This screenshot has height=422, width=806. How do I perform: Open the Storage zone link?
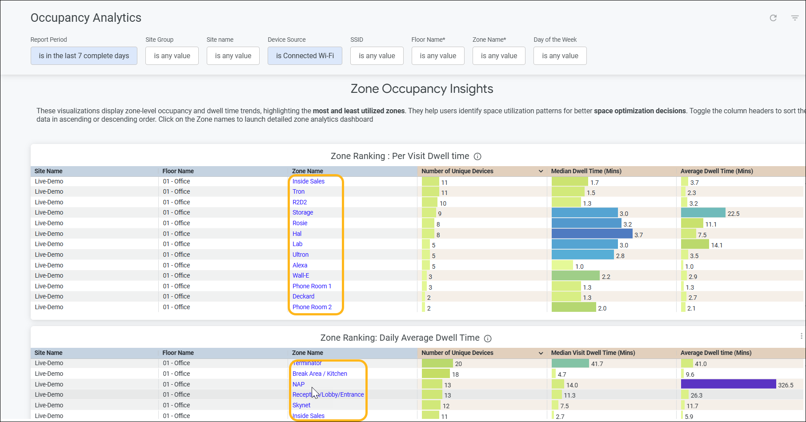pos(303,212)
